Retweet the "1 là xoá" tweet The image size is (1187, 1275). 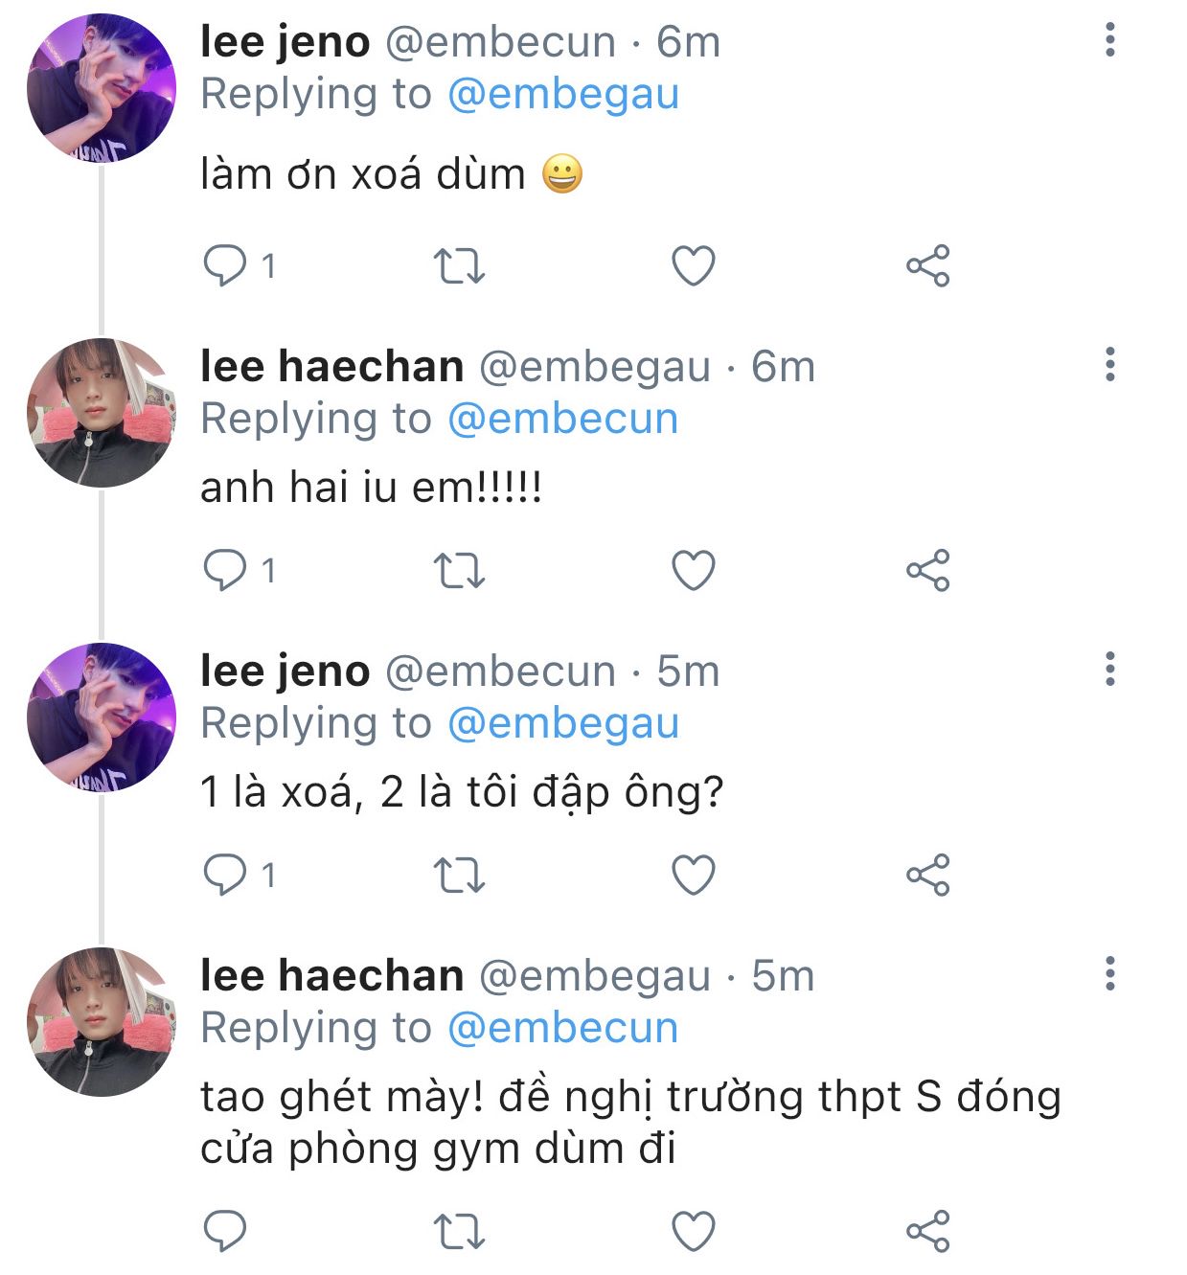460,876
